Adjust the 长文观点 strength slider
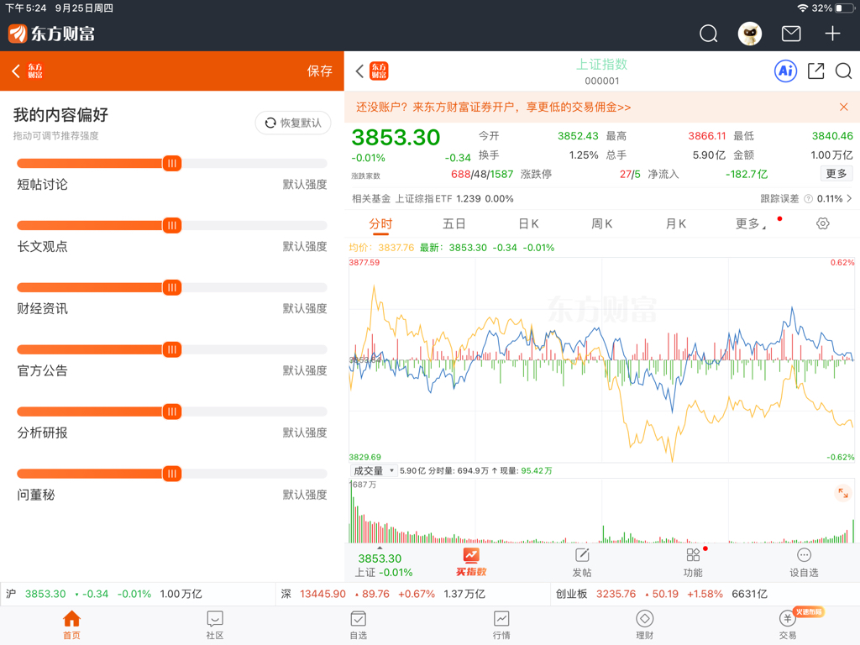The width and height of the screenshot is (860, 645). [172, 225]
